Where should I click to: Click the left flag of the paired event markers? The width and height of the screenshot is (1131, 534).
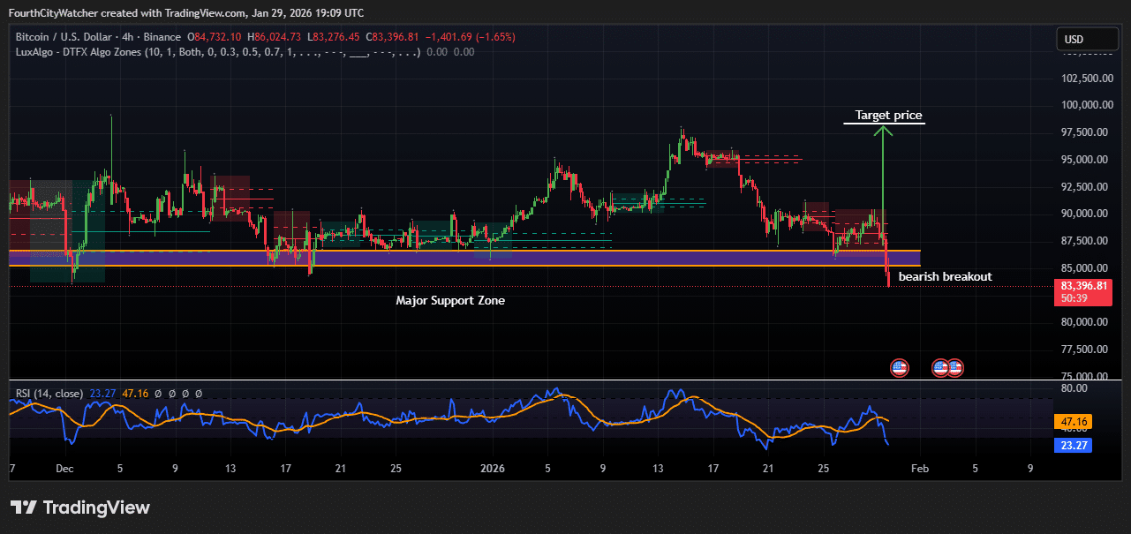pyautogui.click(x=939, y=367)
